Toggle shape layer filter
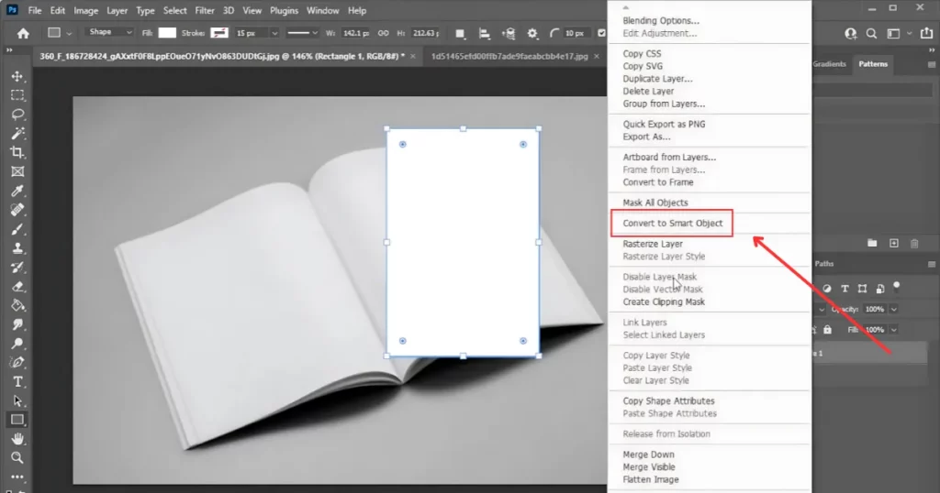940x493 pixels. tap(862, 289)
